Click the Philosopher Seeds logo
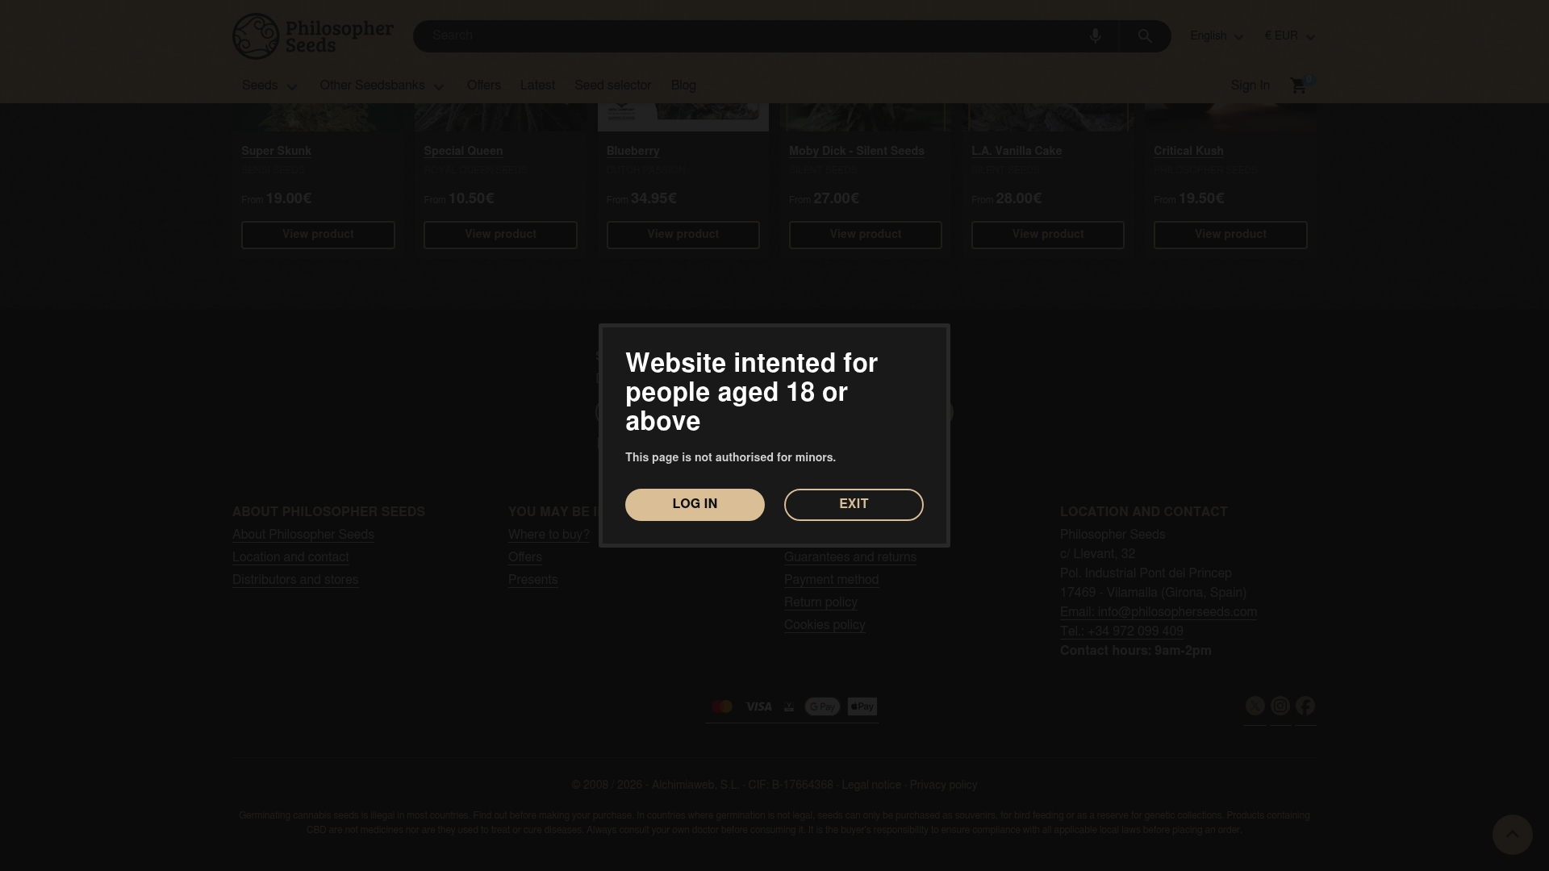This screenshot has width=1549, height=871. click(313, 36)
